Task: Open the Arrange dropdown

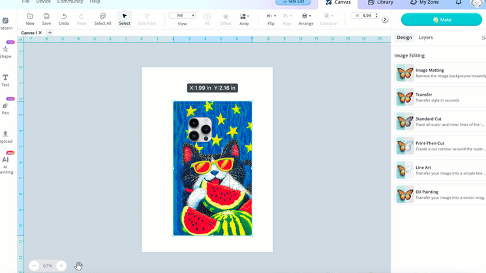Action: pos(305,16)
